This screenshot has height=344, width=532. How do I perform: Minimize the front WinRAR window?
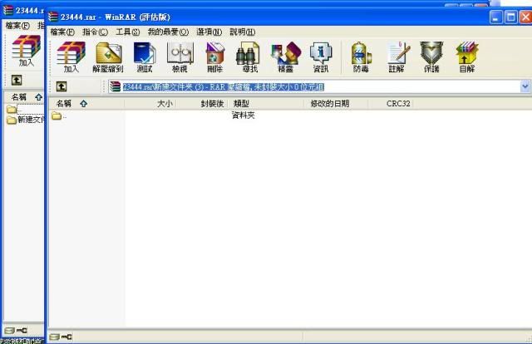pyautogui.click(x=495, y=17)
